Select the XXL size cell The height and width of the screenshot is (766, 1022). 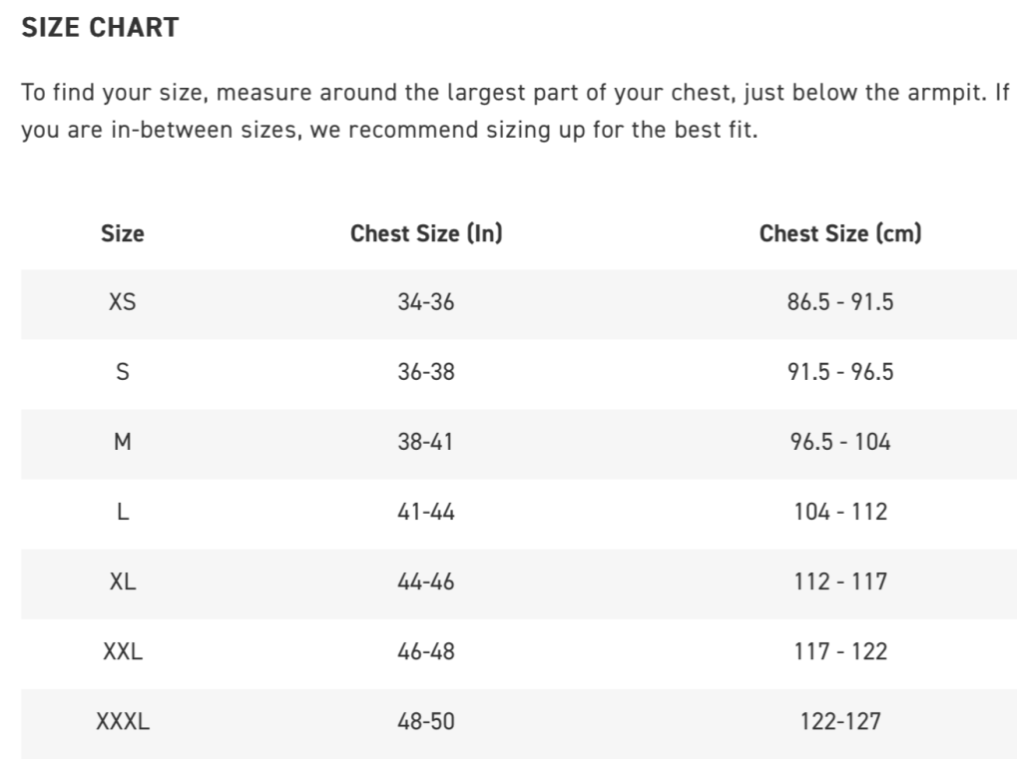122,650
